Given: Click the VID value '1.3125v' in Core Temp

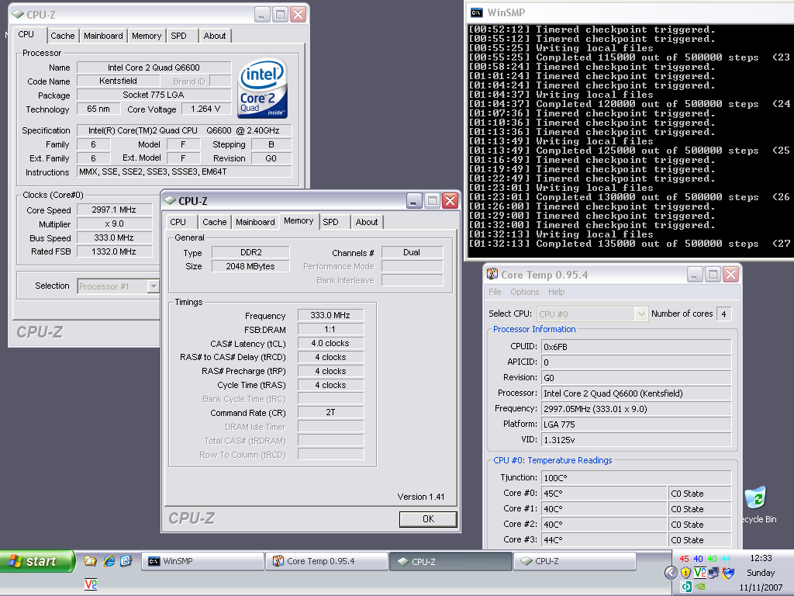Looking at the screenshot, I should pyautogui.click(x=636, y=440).
